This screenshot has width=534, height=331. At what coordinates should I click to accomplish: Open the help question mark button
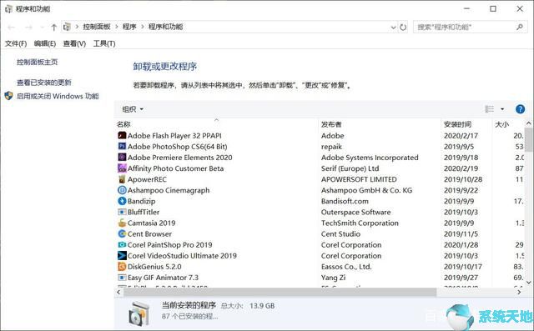click(x=520, y=109)
